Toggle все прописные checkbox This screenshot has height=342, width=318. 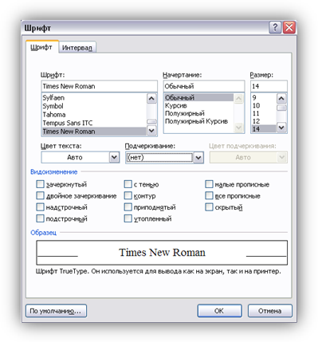click(x=209, y=196)
